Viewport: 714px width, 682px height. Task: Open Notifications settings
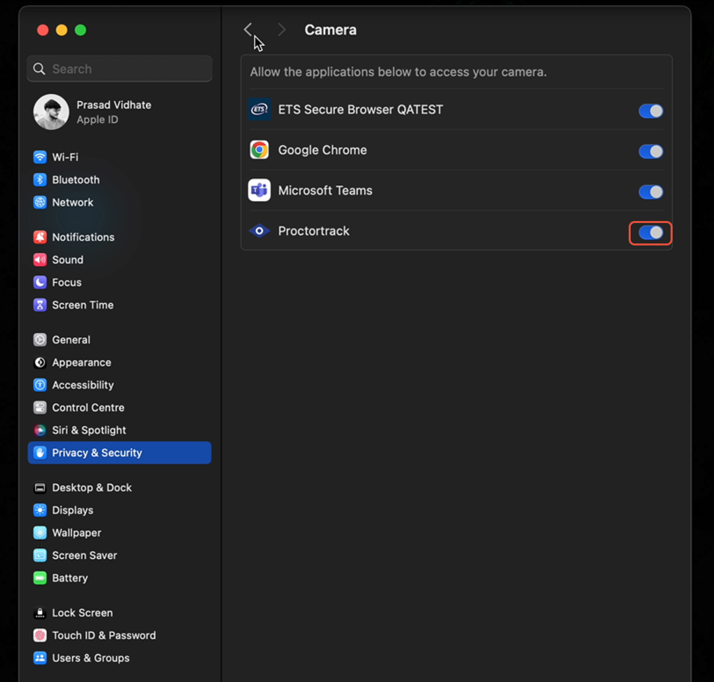click(x=83, y=237)
